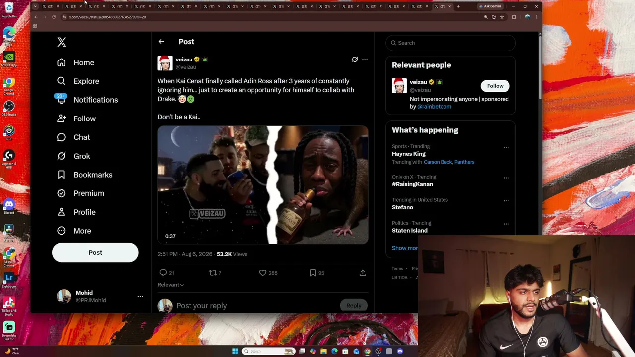Open the Mohid account profile picture
Screen dimensions: 635x357
[x=64, y=297]
